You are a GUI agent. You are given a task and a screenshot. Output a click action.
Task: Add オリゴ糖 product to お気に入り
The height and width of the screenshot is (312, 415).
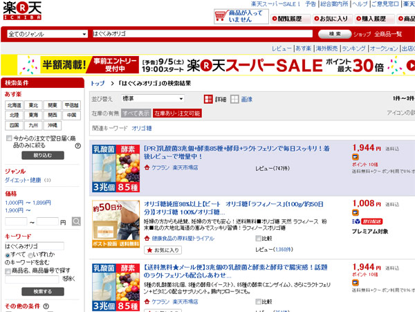click(163, 250)
